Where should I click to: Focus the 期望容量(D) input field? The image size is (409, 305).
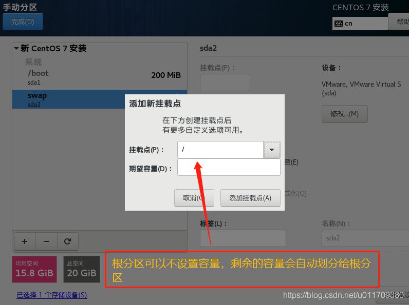[x=229, y=167]
